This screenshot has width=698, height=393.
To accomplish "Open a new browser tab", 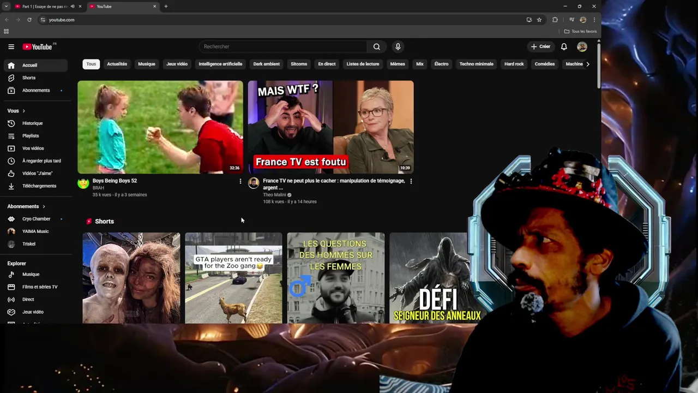I will pyautogui.click(x=166, y=7).
